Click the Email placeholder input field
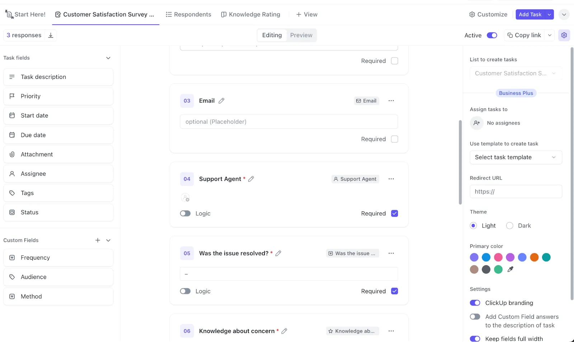 pyautogui.click(x=289, y=122)
